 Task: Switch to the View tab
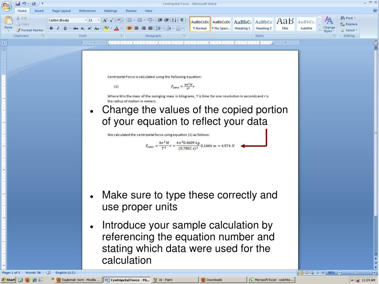tap(149, 11)
